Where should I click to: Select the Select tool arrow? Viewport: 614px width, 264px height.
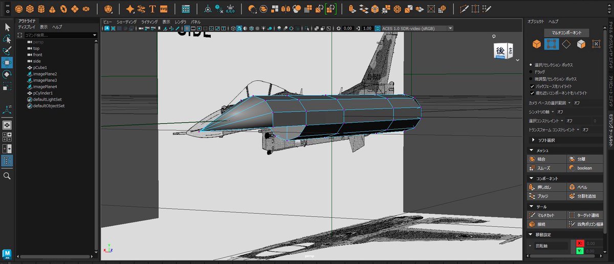7,27
